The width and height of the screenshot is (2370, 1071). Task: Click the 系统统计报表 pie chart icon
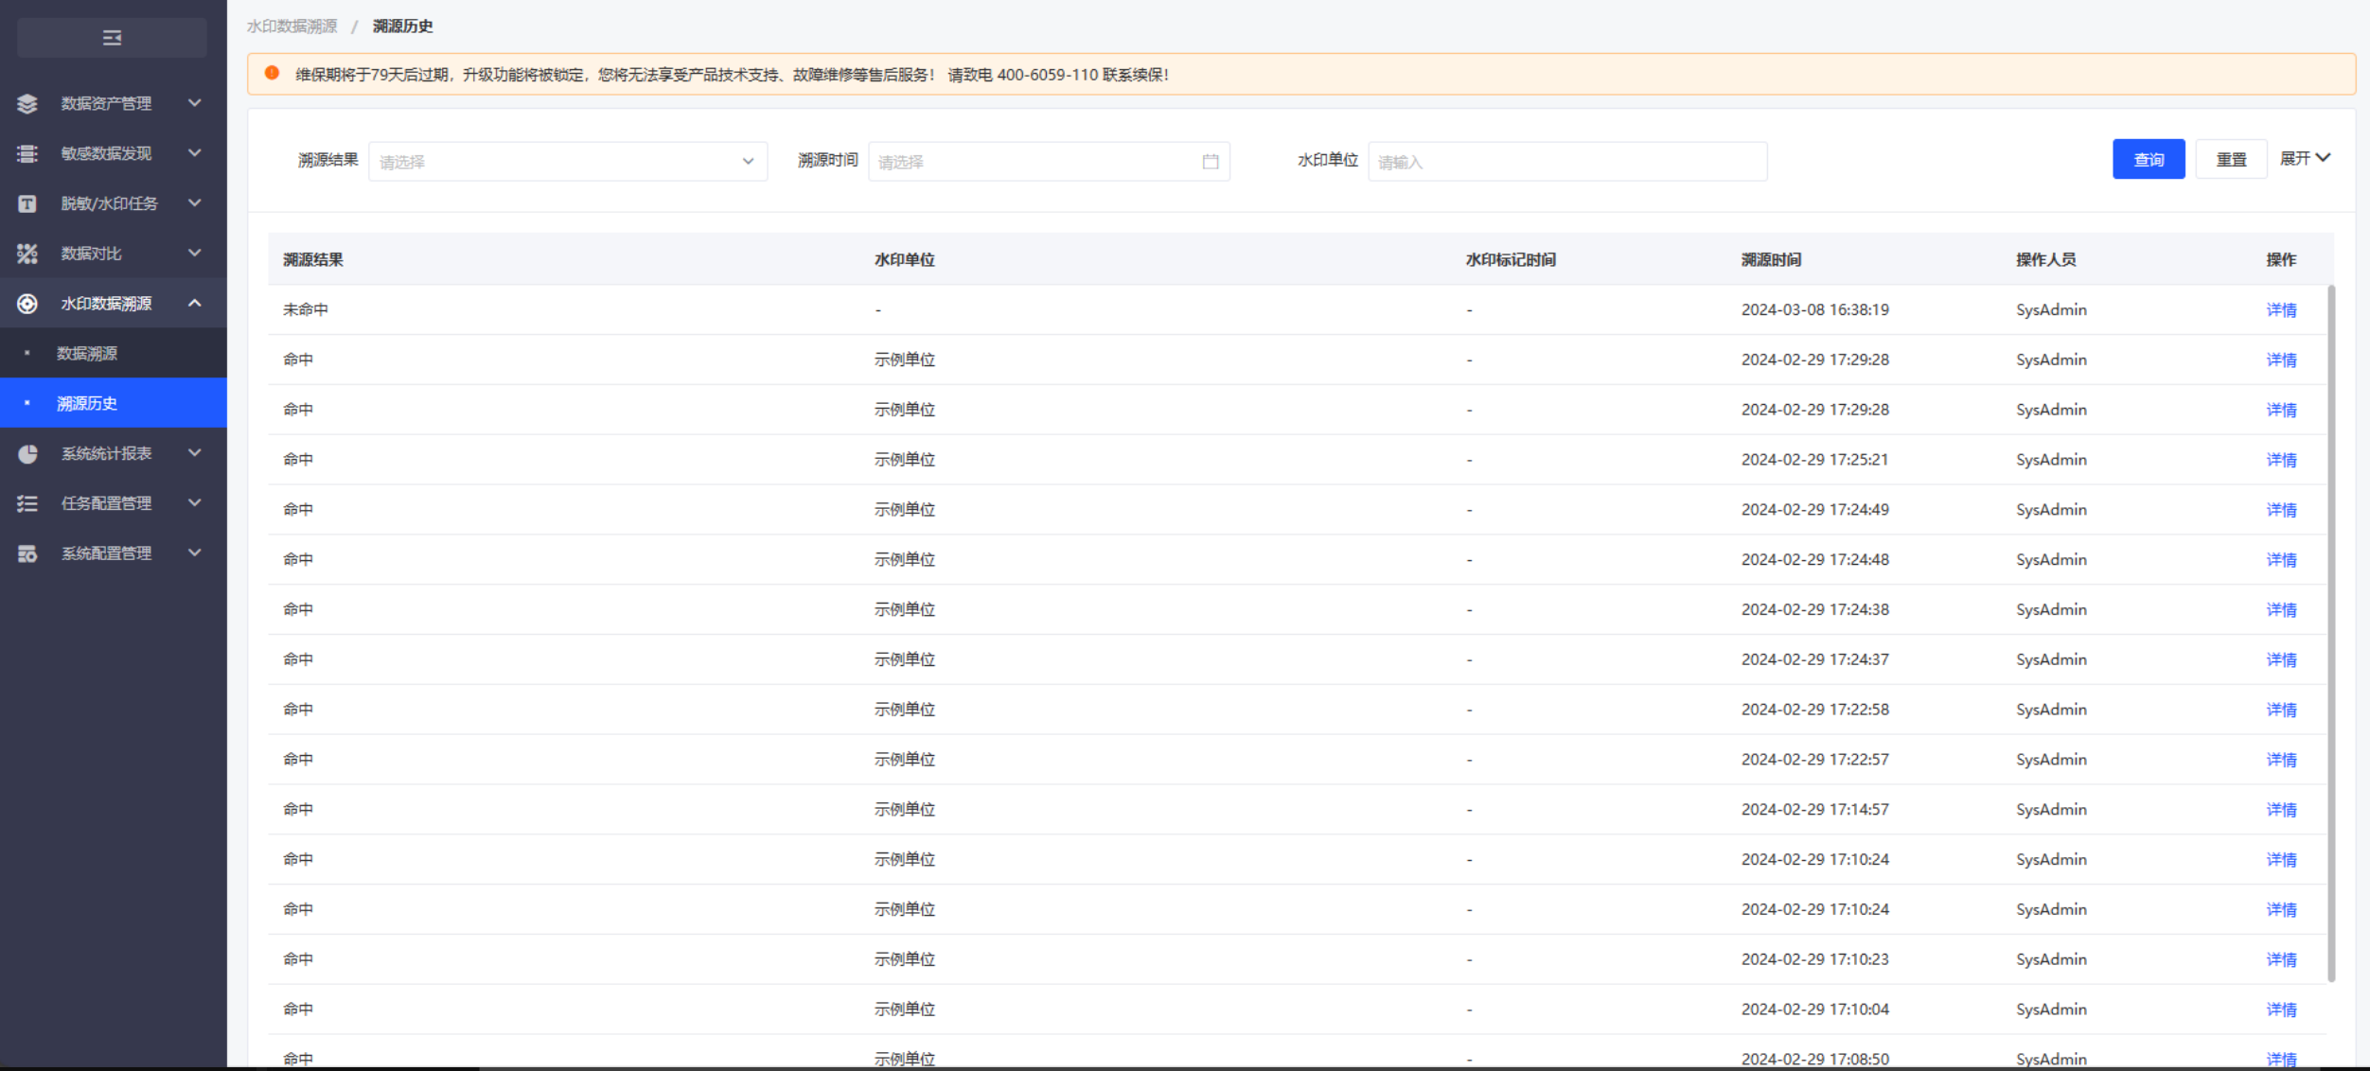pos(27,454)
